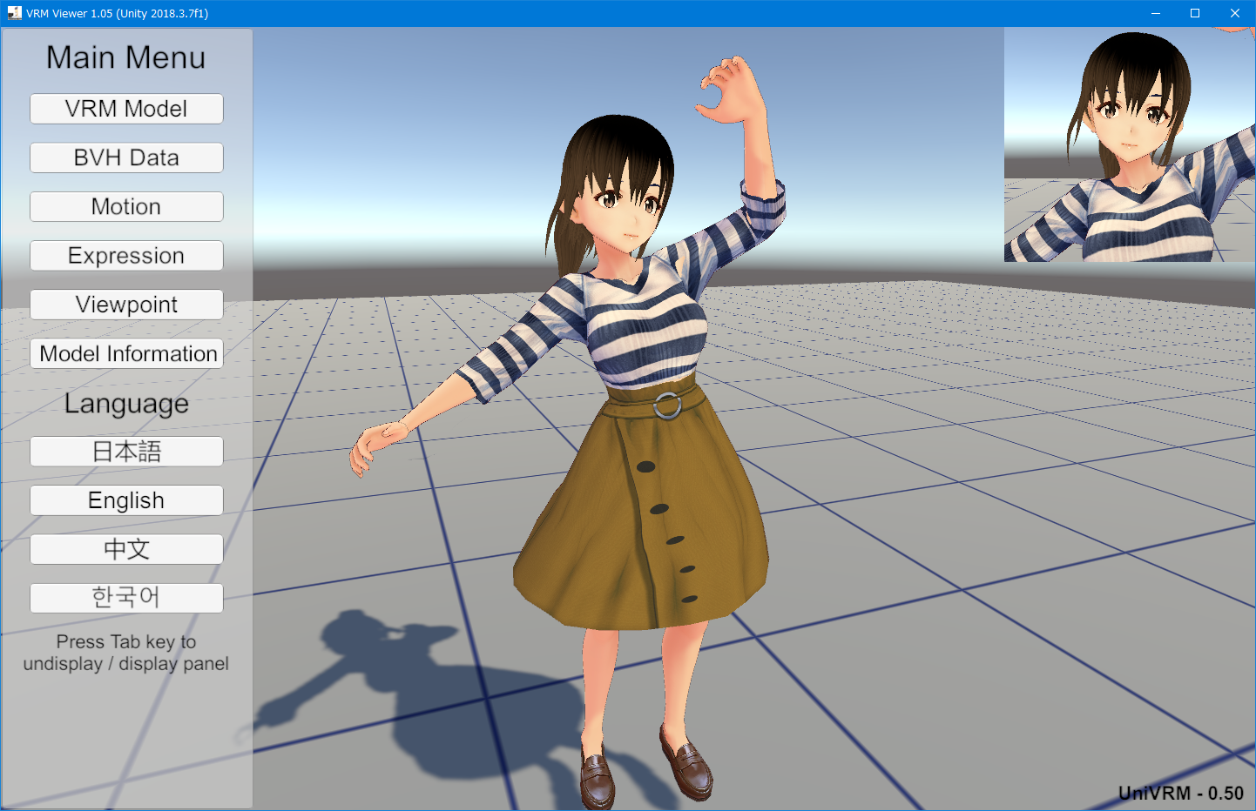
Task: Click the 'Press Tab key to' hint text
Action: click(x=126, y=642)
